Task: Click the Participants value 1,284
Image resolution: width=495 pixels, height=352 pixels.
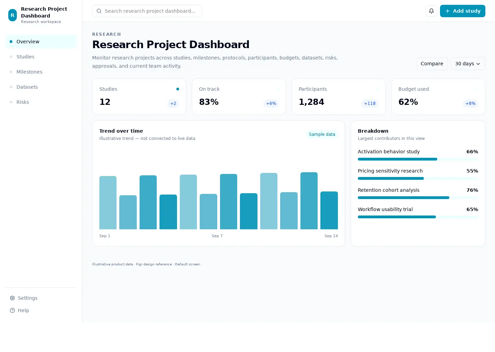Action: coord(311,102)
